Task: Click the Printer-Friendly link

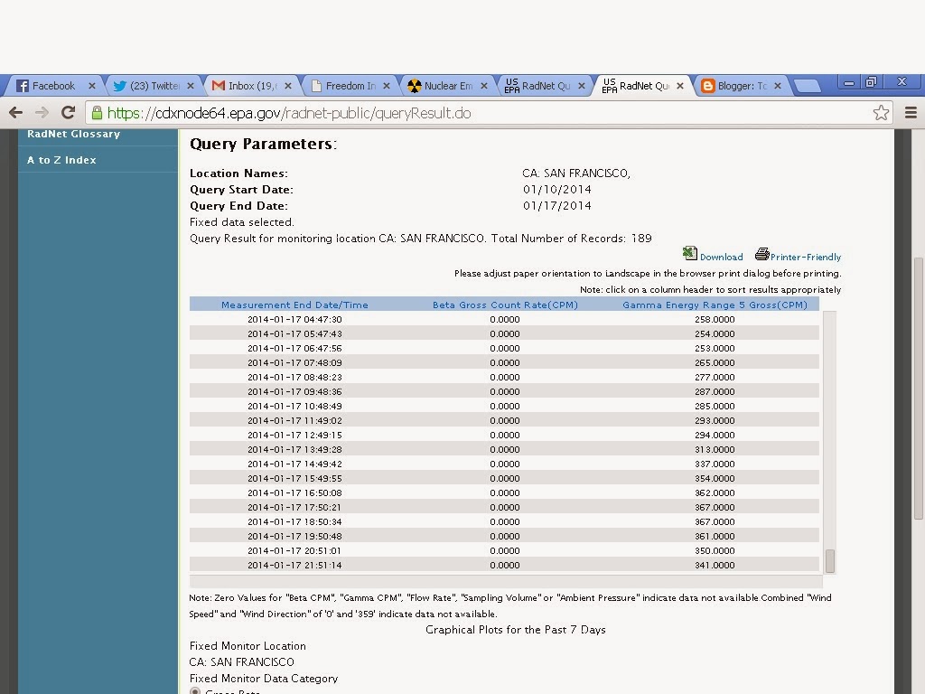Action: pyautogui.click(x=806, y=257)
